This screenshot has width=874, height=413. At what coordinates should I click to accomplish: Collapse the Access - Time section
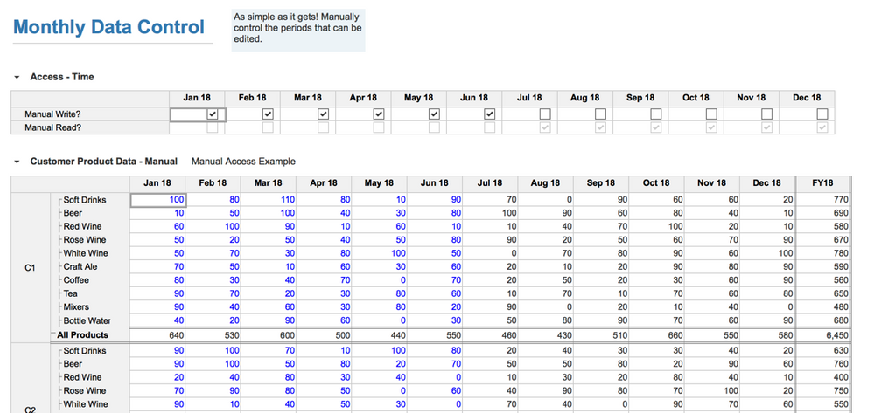point(17,77)
